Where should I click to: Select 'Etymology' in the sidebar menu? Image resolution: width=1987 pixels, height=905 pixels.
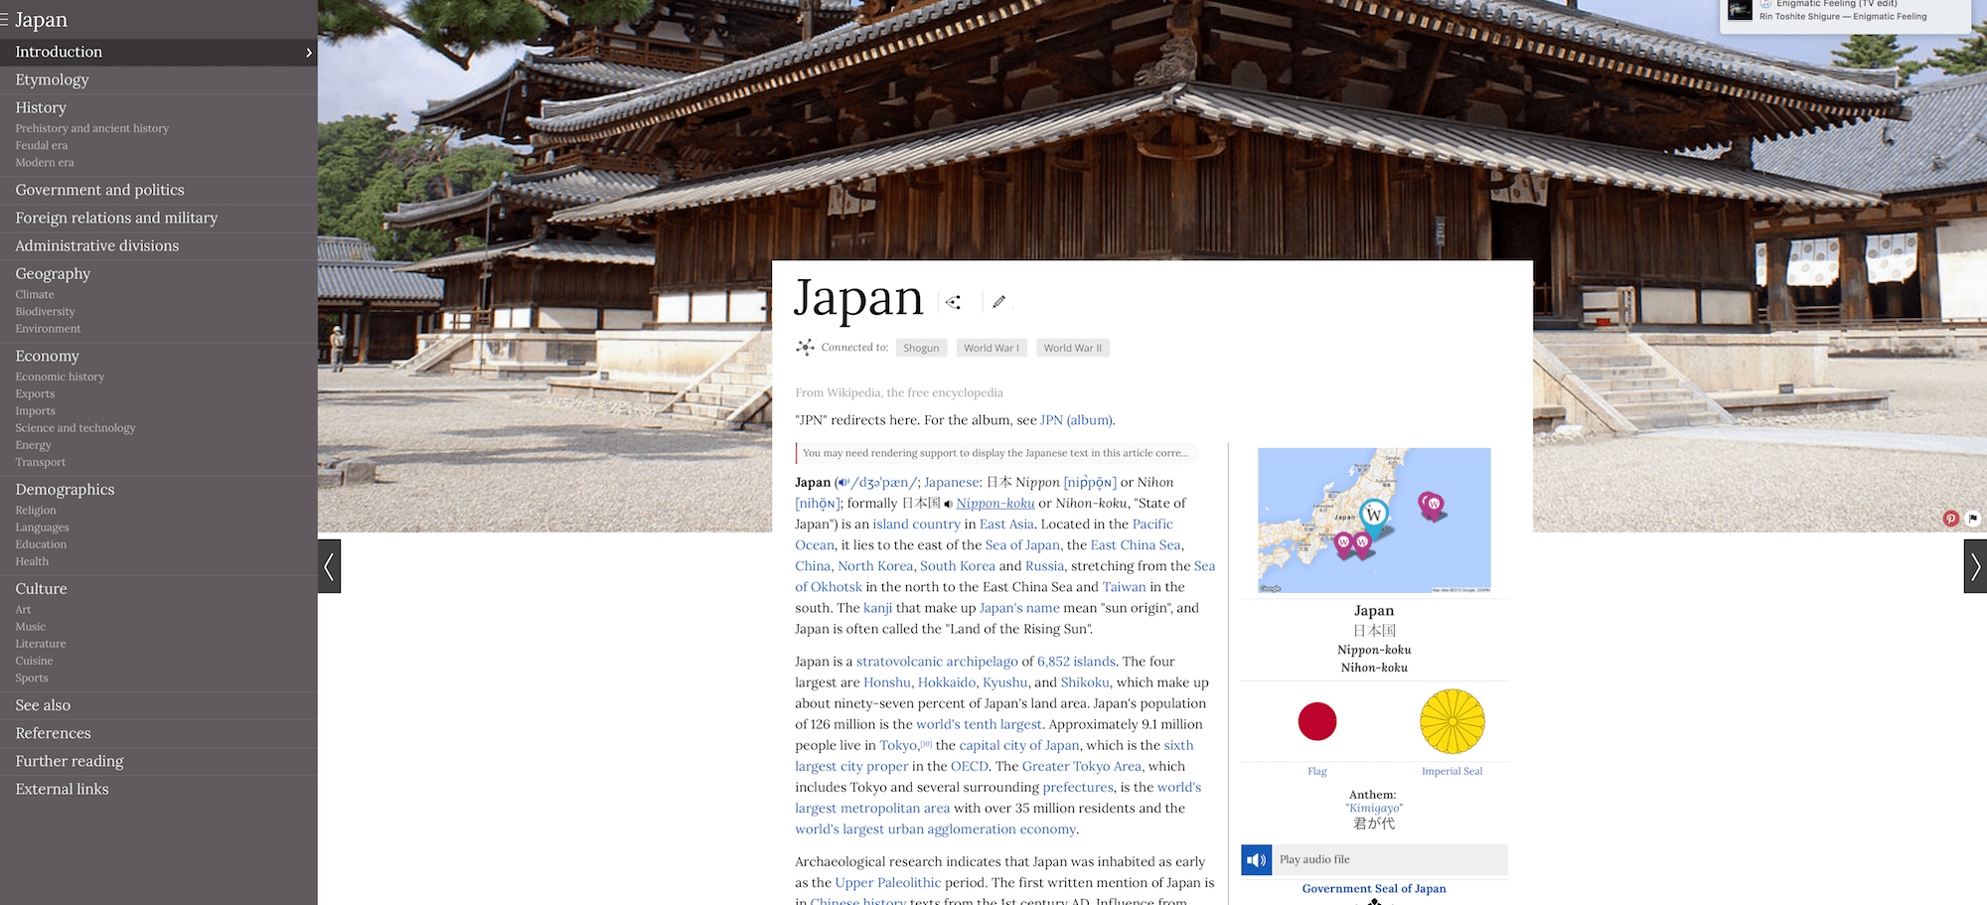click(x=51, y=79)
